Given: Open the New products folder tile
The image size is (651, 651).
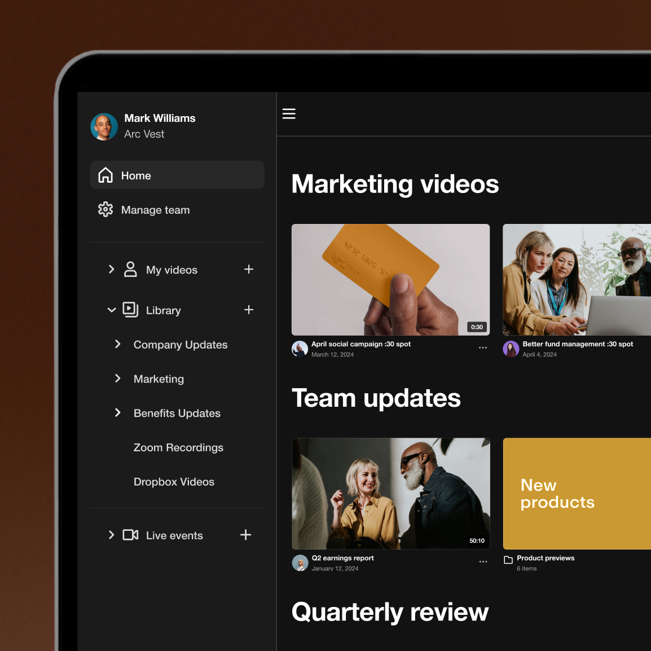Looking at the screenshot, I should (577, 494).
